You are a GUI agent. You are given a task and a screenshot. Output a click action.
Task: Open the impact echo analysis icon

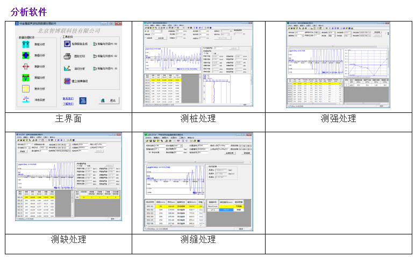pos(25,100)
